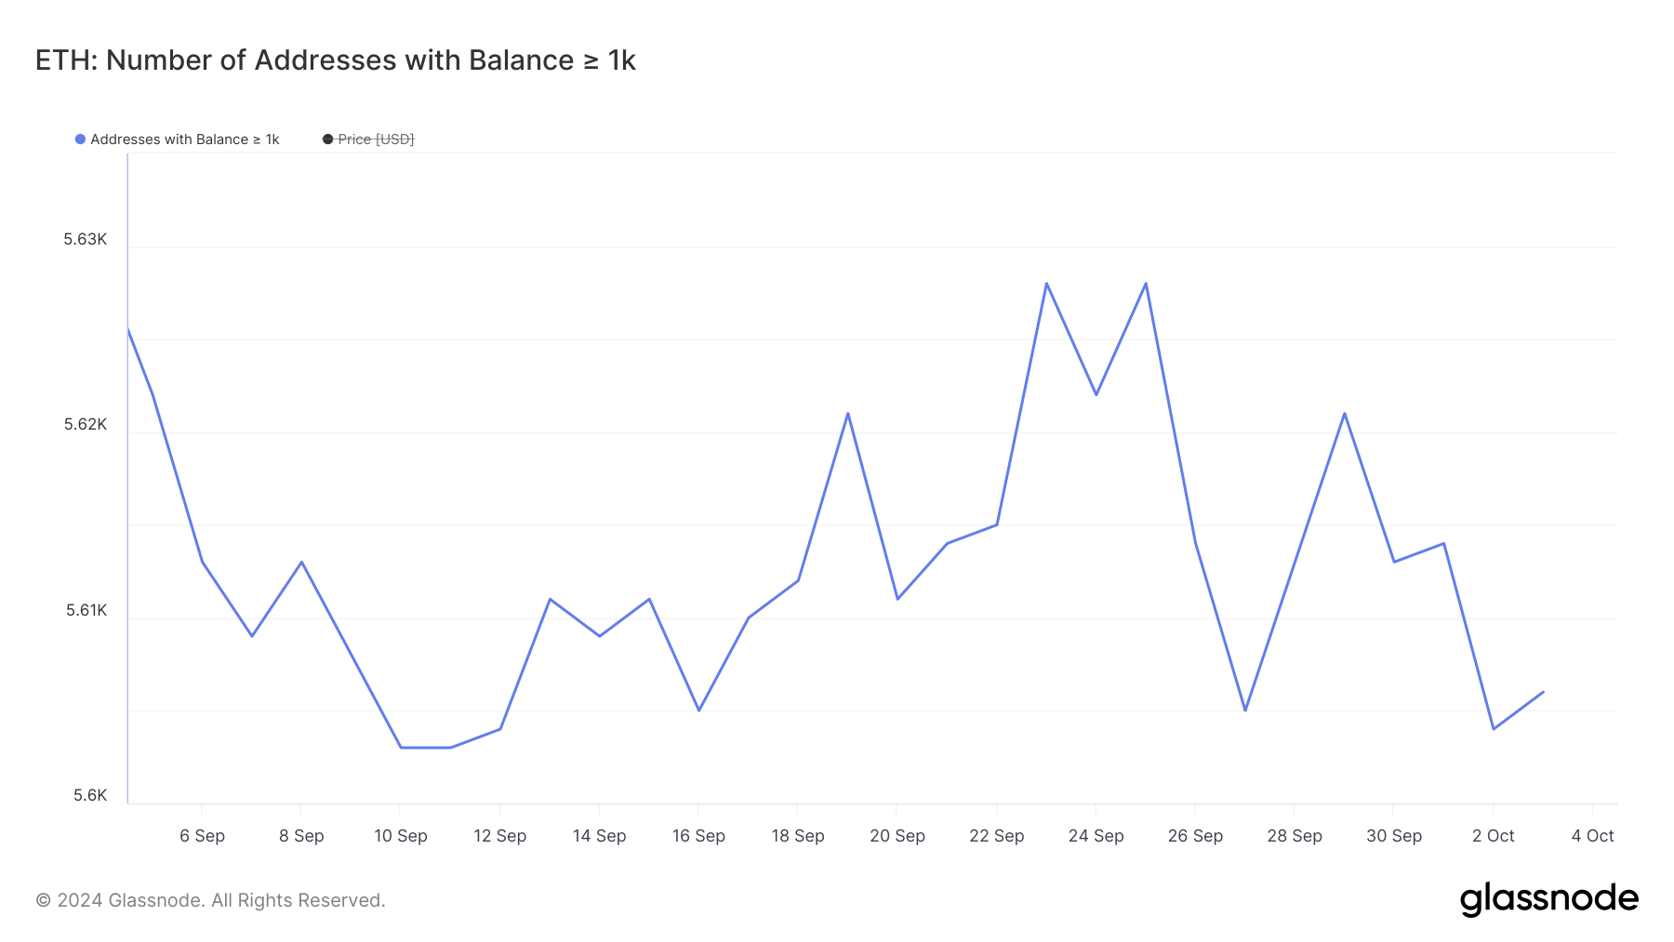Viewport: 1674px width, 942px height.
Task: Click the 30 Sep date label
Action: (x=1393, y=836)
